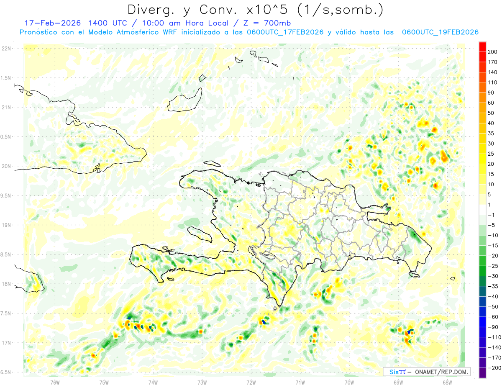Click the '-40' value on the color scale
Image resolution: width=502 pixels, height=388 pixels.
click(x=493, y=297)
